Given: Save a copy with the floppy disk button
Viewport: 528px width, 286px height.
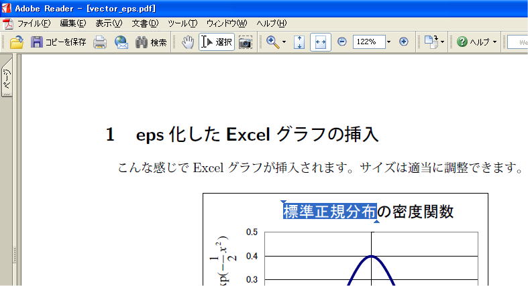Looking at the screenshot, I should point(36,42).
